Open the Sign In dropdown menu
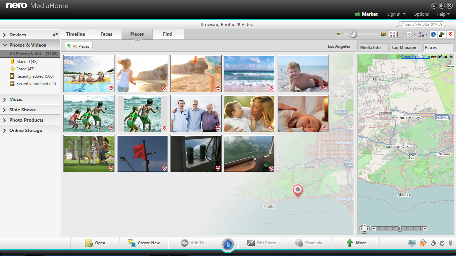Screen dimensions: 456x256 [396, 14]
